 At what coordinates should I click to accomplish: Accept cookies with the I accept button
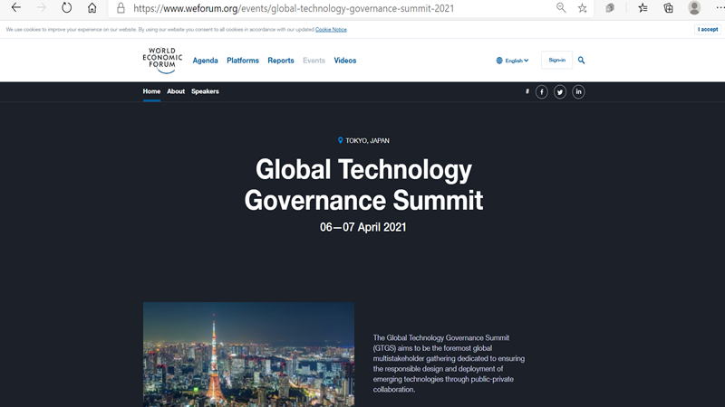coord(708,29)
